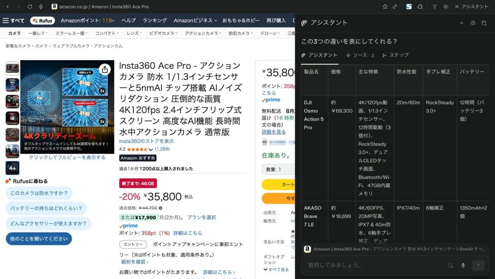The image size is (495, 279).
Task: Expand the アクションカメラ category dropdown
Action: pos(203,33)
